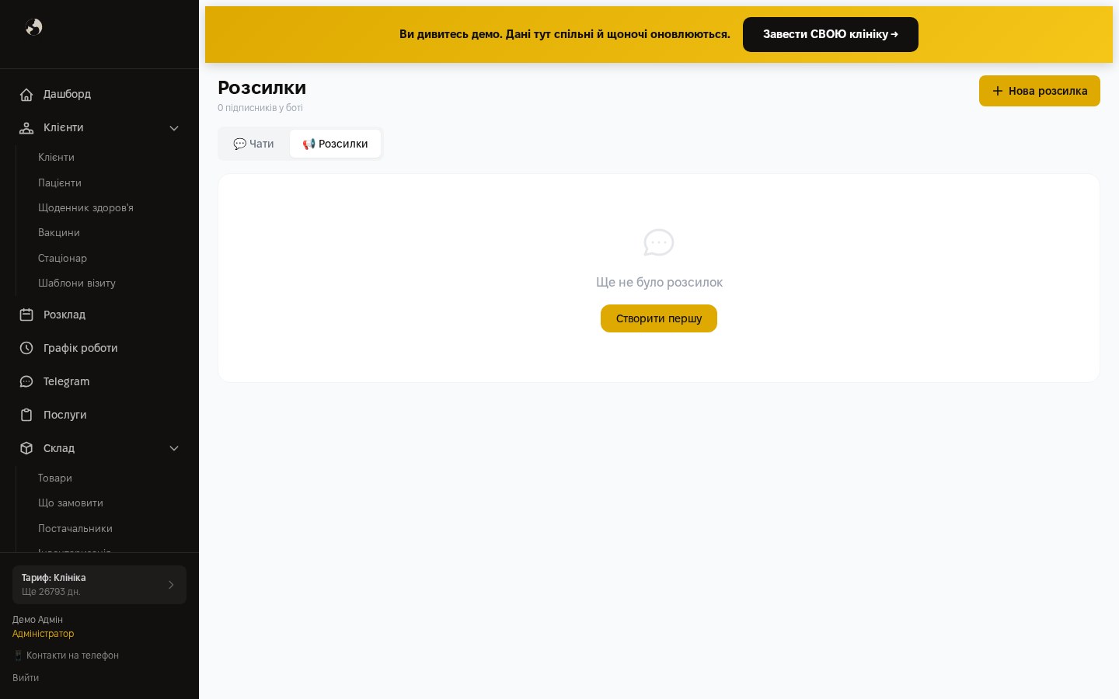Open Клієнти submenu item
This screenshot has width=1119, height=699.
[x=56, y=158]
